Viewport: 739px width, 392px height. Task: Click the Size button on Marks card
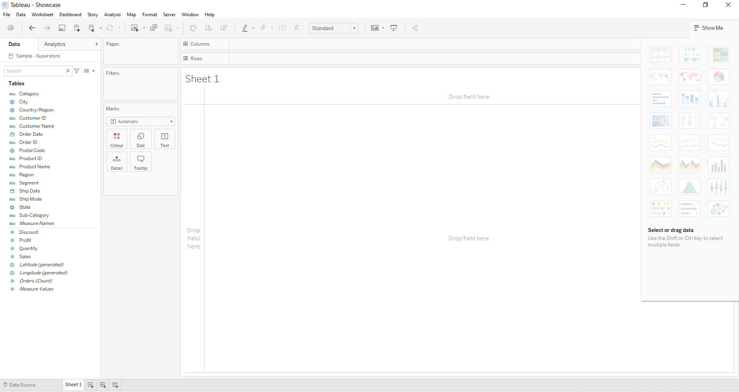141,139
